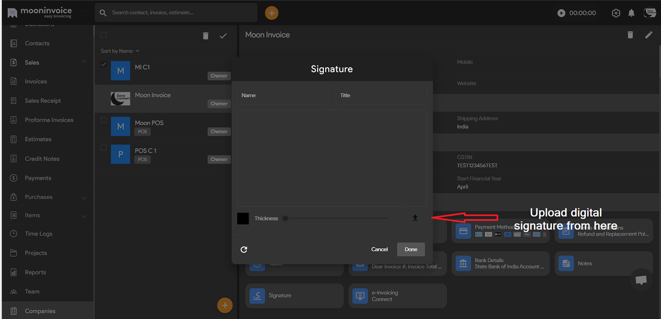661x319 pixels.
Task: Open Companies in the sidebar
Action: (x=48, y=311)
